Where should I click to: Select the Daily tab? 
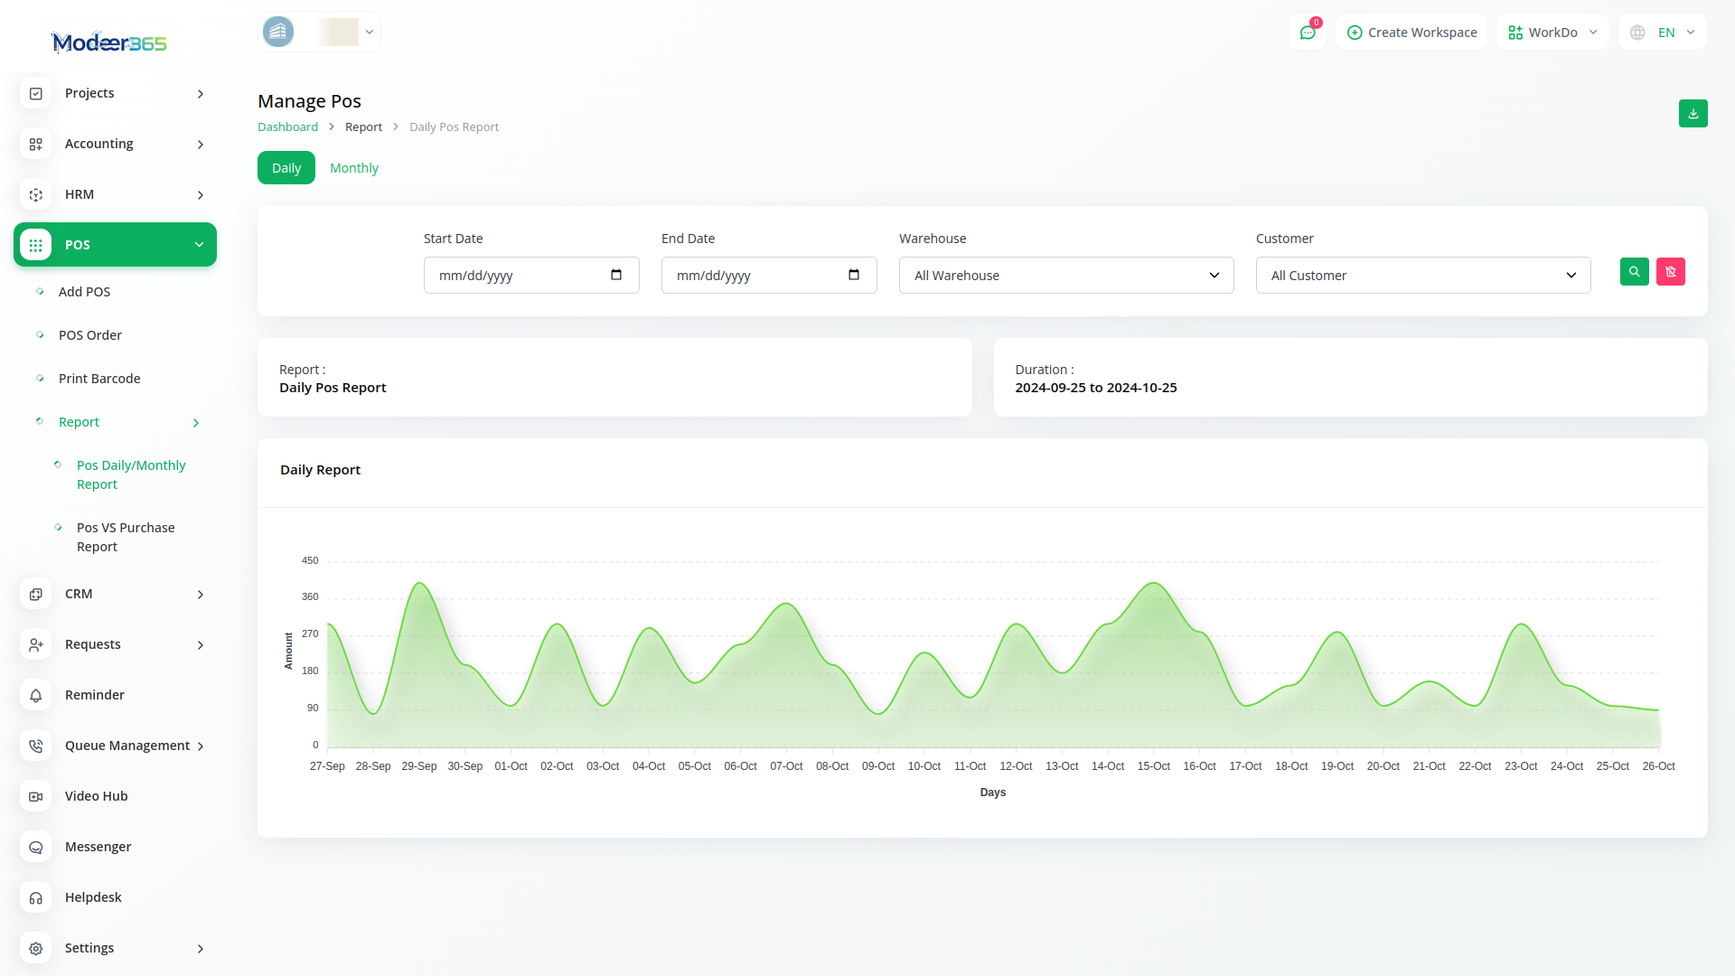pos(286,168)
